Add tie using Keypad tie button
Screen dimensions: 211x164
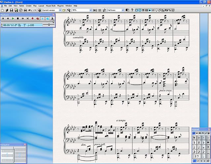pos(208,154)
